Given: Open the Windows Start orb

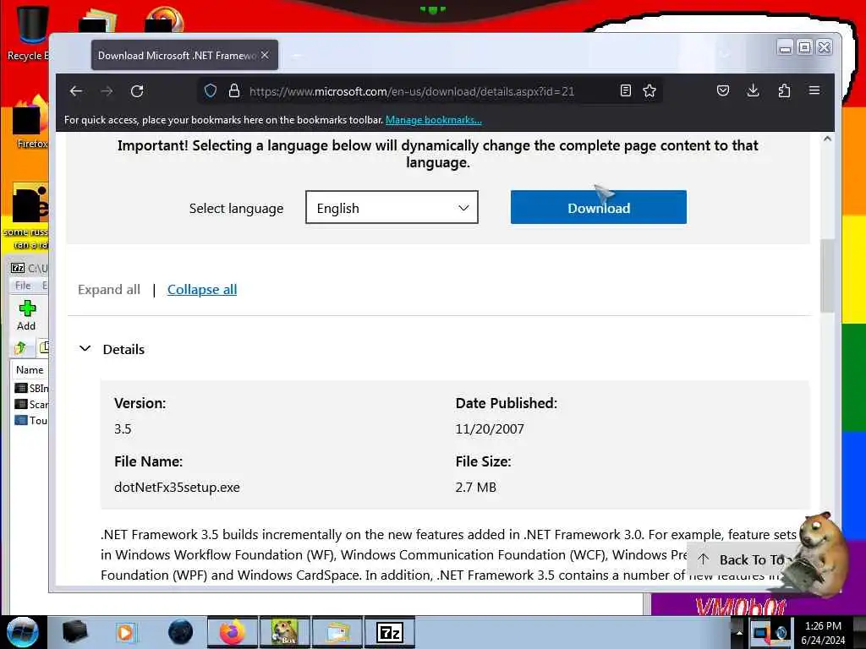Looking at the screenshot, I should pyautogui.click(x=23, y=632).
